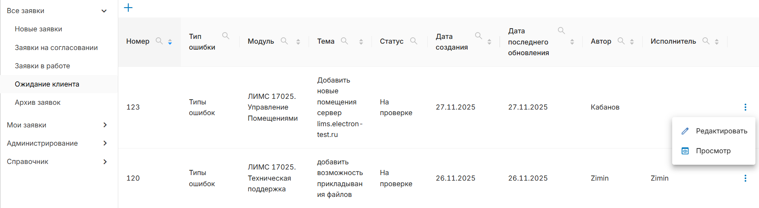
Task: Click request row number 123
Action: point(133,107)
